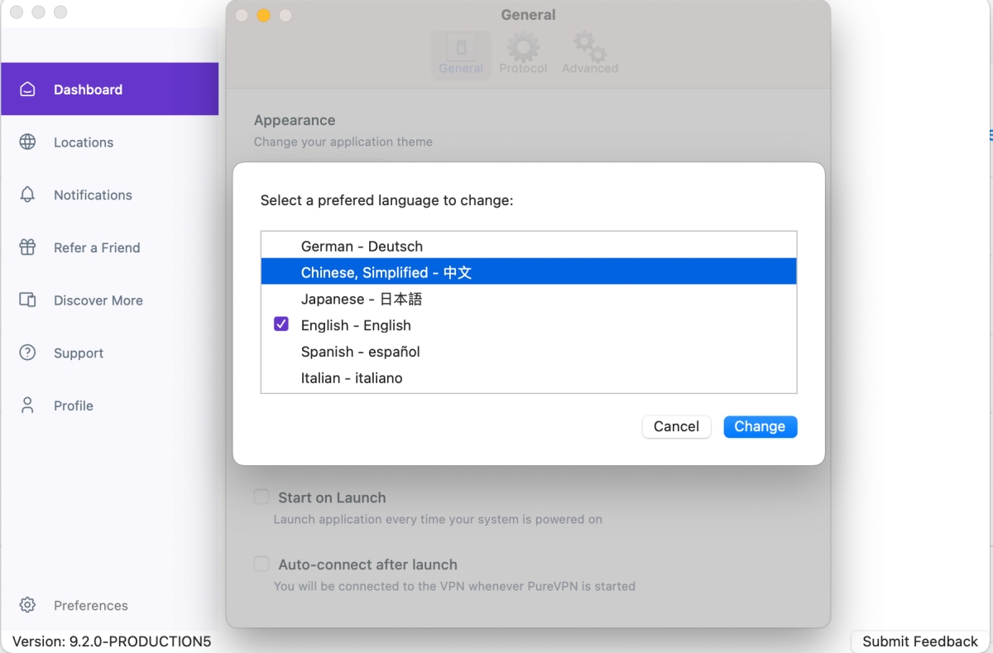This screenshot has height=653, width=993.
Task: Click the Start on Launch label
Action: click(x=332, y=497)
